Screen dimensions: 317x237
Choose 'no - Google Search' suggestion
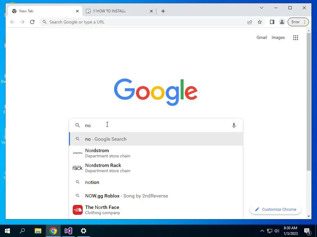[x=156, y=139]
